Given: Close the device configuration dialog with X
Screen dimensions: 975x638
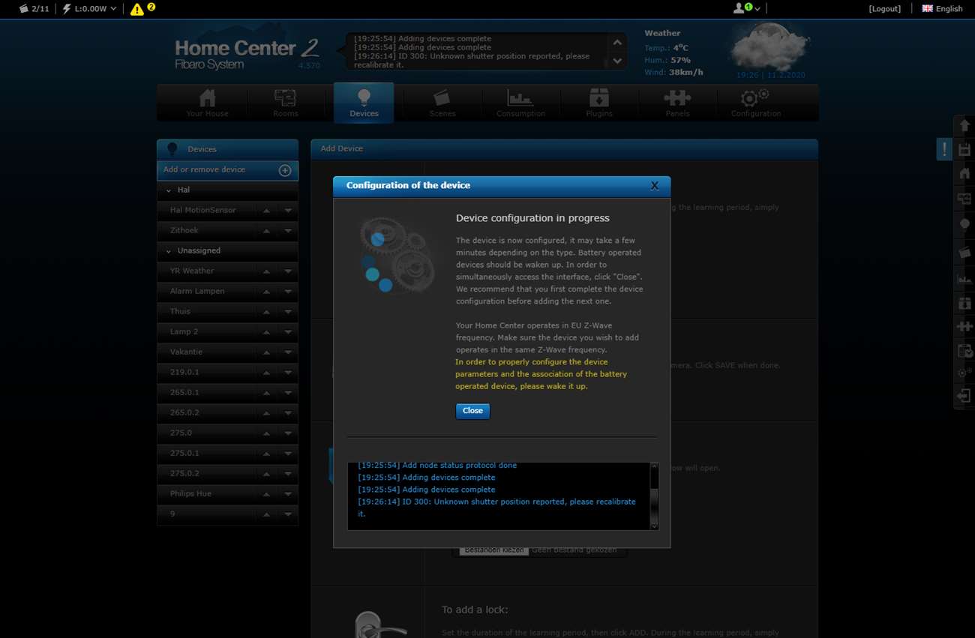Looking at the screenshot, I should coord(654,186).
